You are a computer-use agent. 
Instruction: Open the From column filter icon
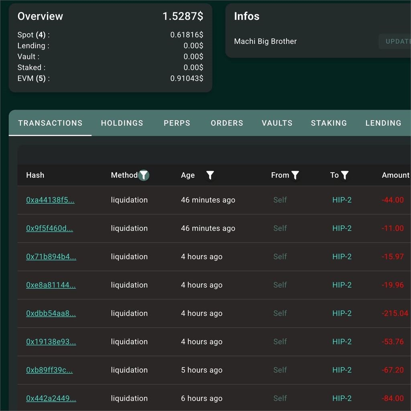pos(295,175)
